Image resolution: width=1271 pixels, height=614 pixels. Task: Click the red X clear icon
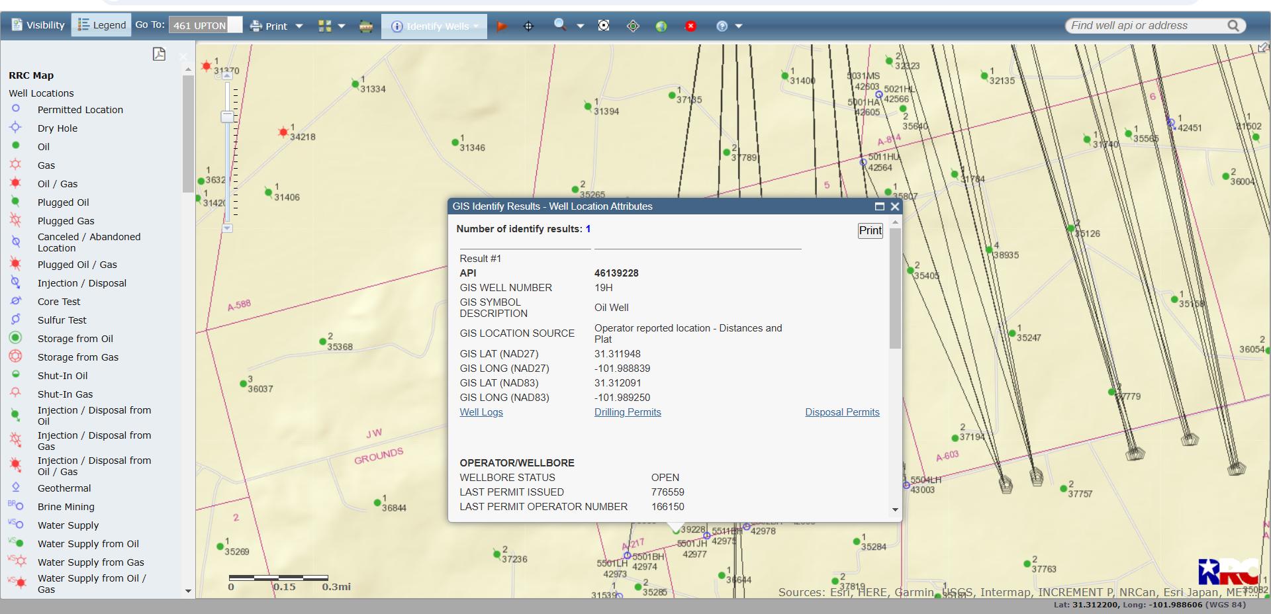point(690,26)
